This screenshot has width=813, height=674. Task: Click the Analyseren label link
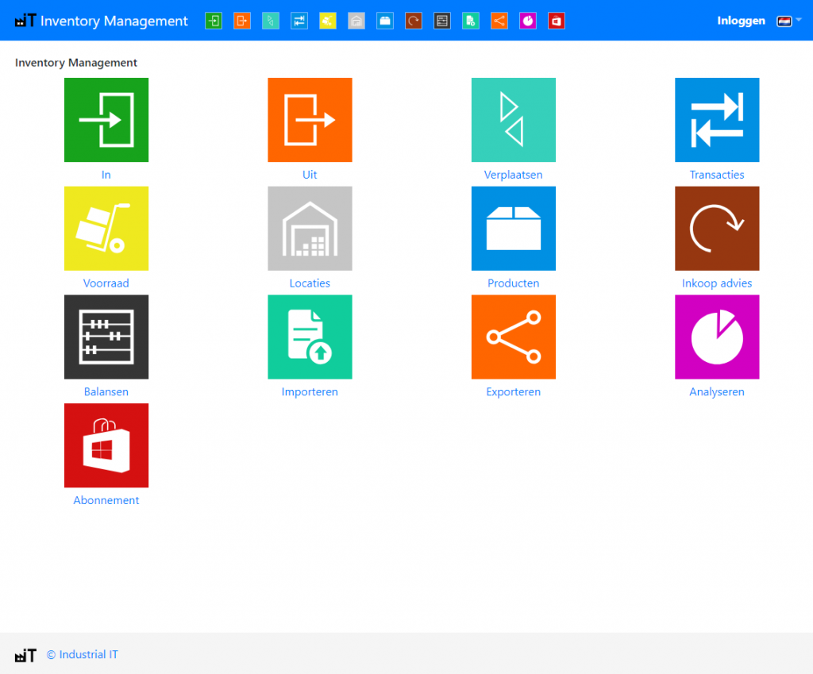[x=717, y=391]
